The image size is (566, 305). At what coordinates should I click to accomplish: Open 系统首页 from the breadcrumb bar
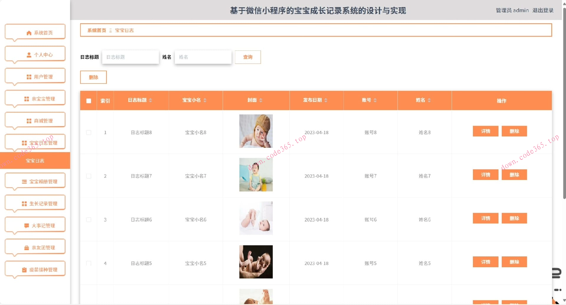click(97, 30)
